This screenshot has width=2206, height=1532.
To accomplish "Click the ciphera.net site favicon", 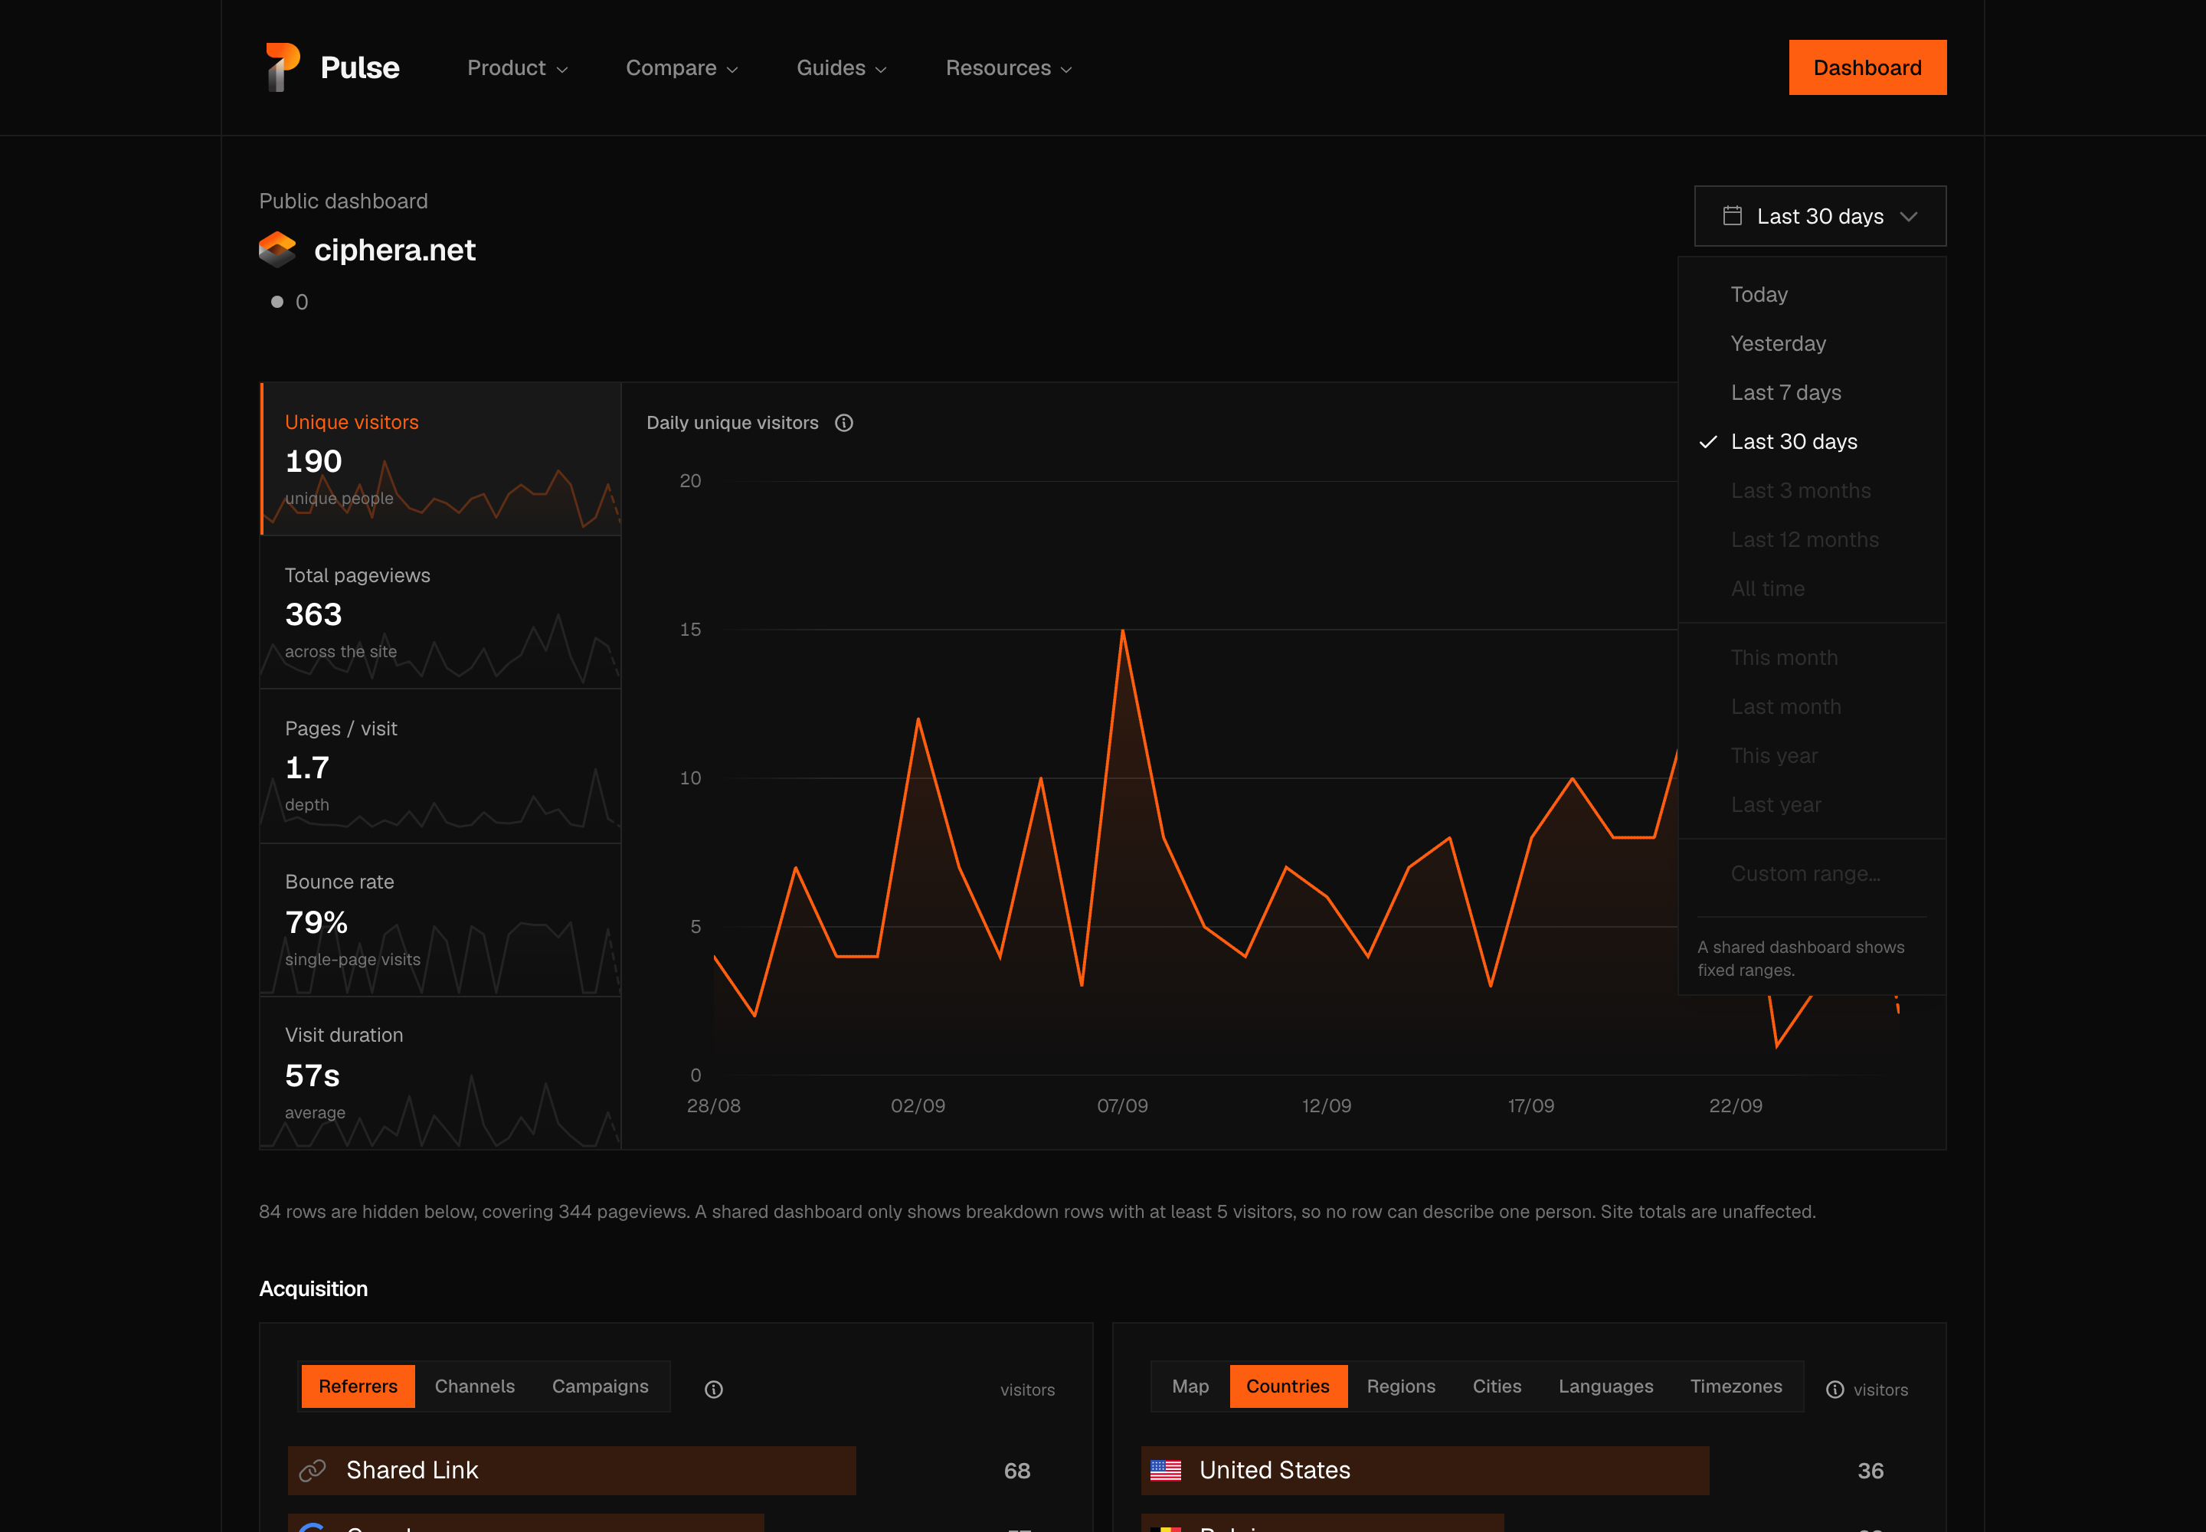I will 277,250.
